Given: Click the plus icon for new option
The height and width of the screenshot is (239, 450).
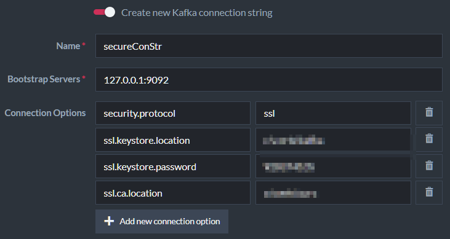Looking at the screenshot, I should [109, 221].
